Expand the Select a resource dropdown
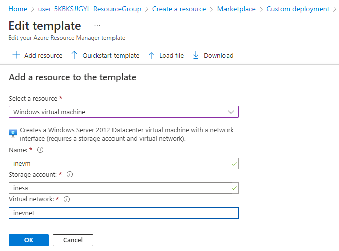The height and width of the screenshot is (251, 339). pos(123,112)
